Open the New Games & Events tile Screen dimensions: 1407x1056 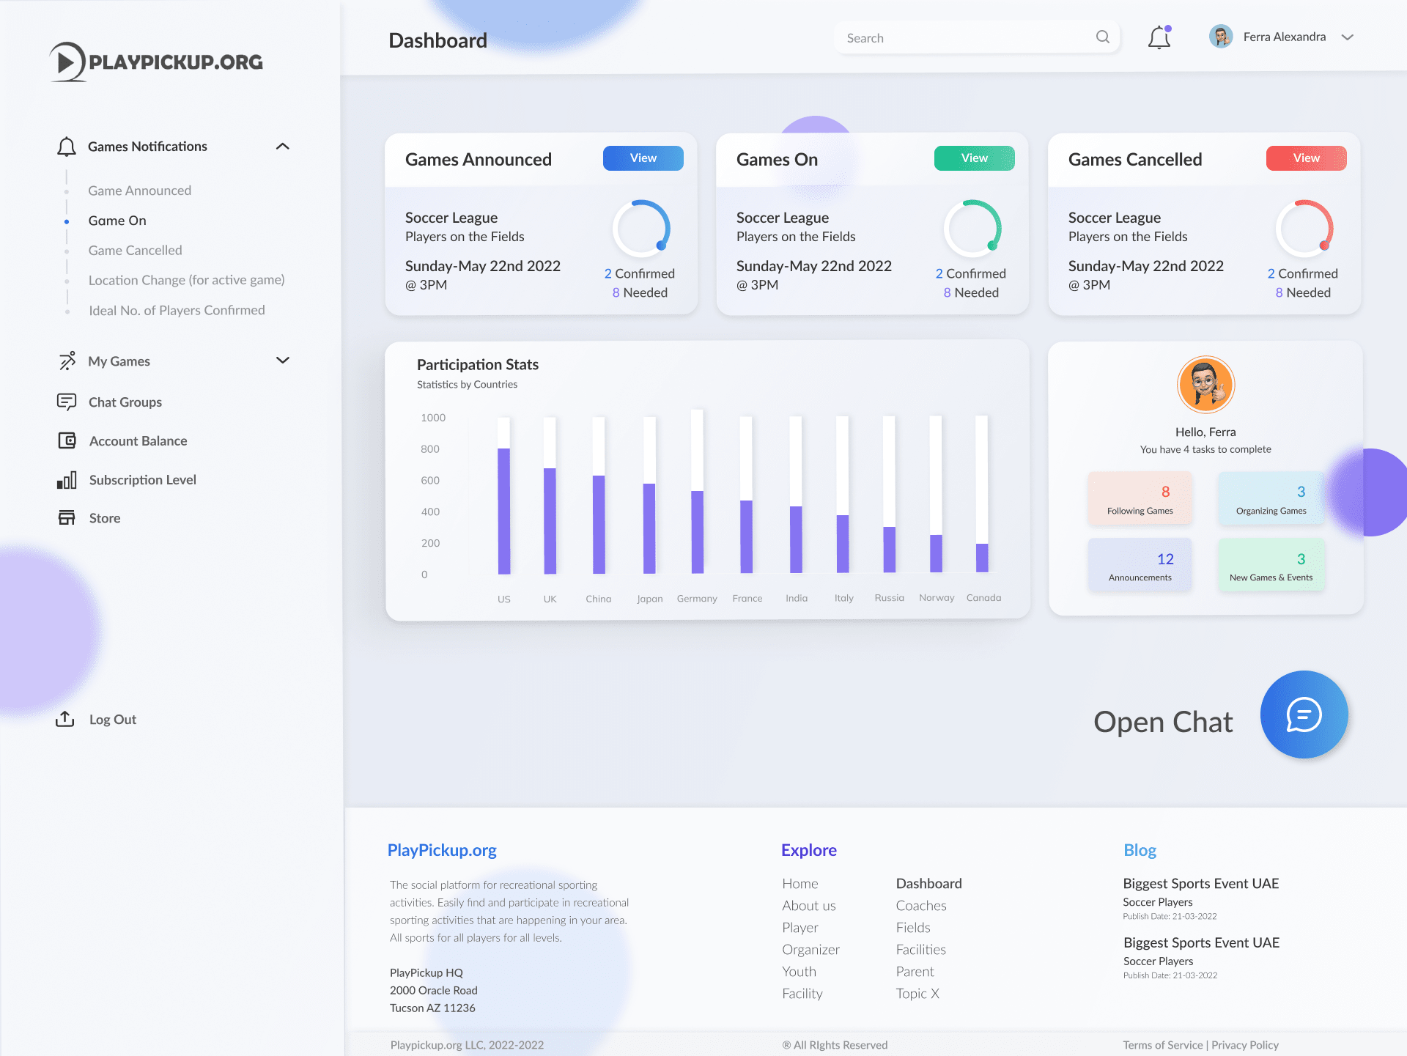1271,565
